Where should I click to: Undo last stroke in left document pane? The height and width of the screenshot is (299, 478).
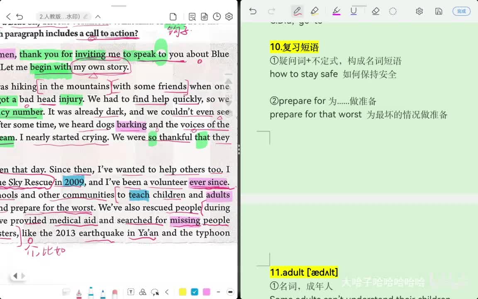point(20,17)
